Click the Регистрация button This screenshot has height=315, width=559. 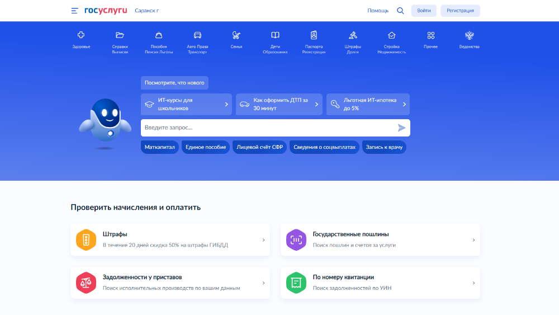[x=460, y=11]
